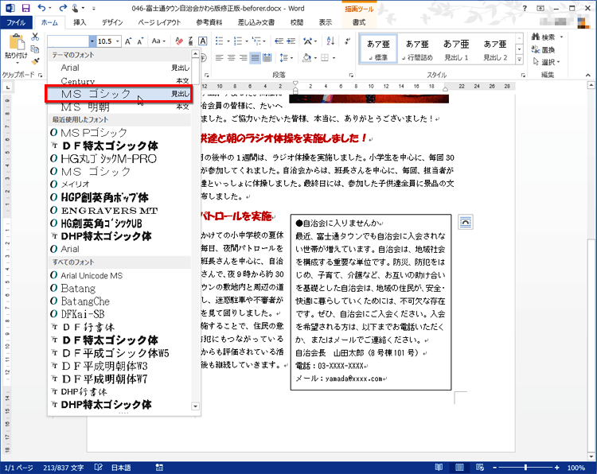Align text to the left
Screen dimensions: 597x474
tap(220, 58)
